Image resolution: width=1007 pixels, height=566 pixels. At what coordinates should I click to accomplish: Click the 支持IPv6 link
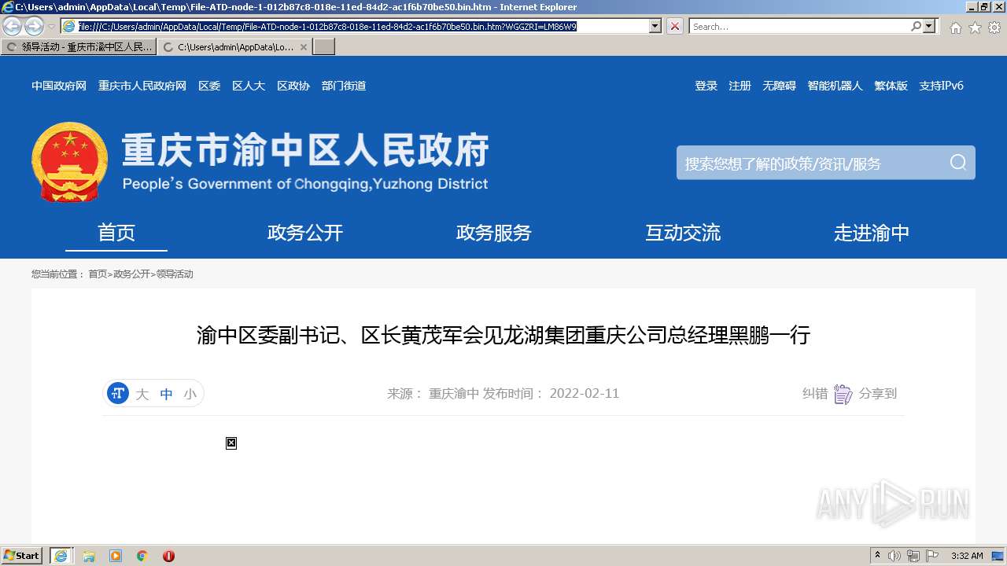[x=941, y=86]
